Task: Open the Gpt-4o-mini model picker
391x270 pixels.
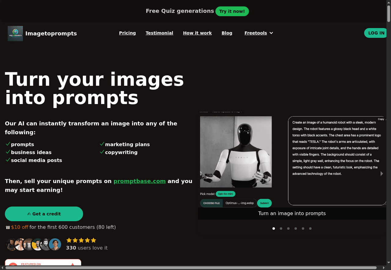Action: tap(225, 194)
